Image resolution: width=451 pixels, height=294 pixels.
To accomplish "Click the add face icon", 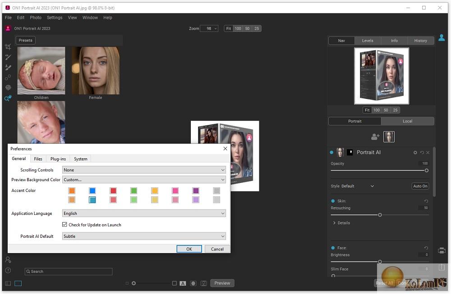I will coord(375,137).
